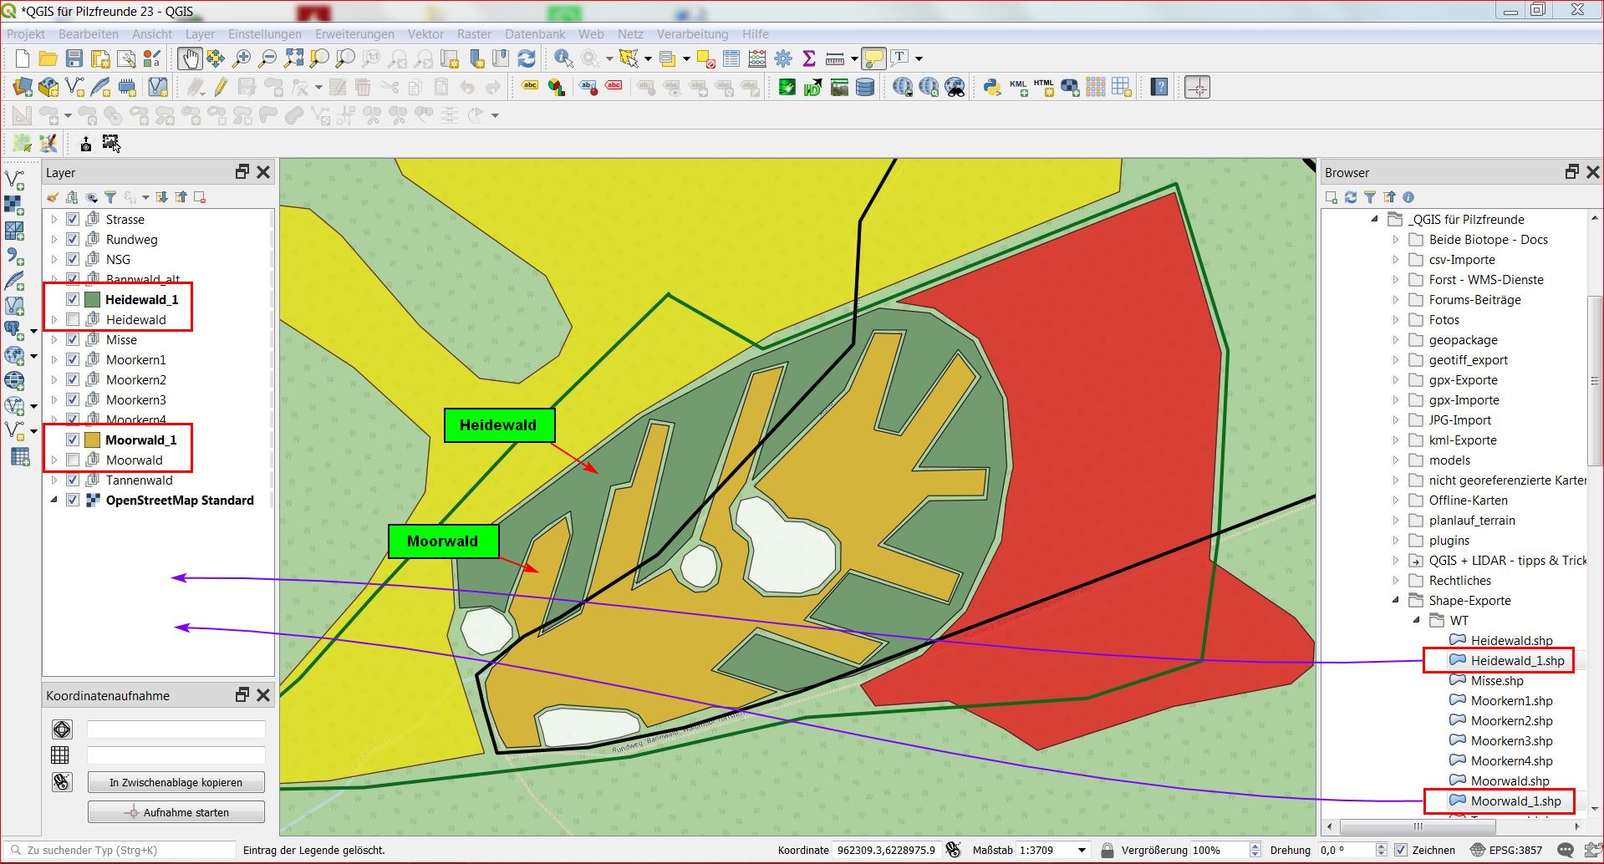Screen dimensions: 1604x864
Task: Expand the Tannenwald layer entry
Action: 54,480
